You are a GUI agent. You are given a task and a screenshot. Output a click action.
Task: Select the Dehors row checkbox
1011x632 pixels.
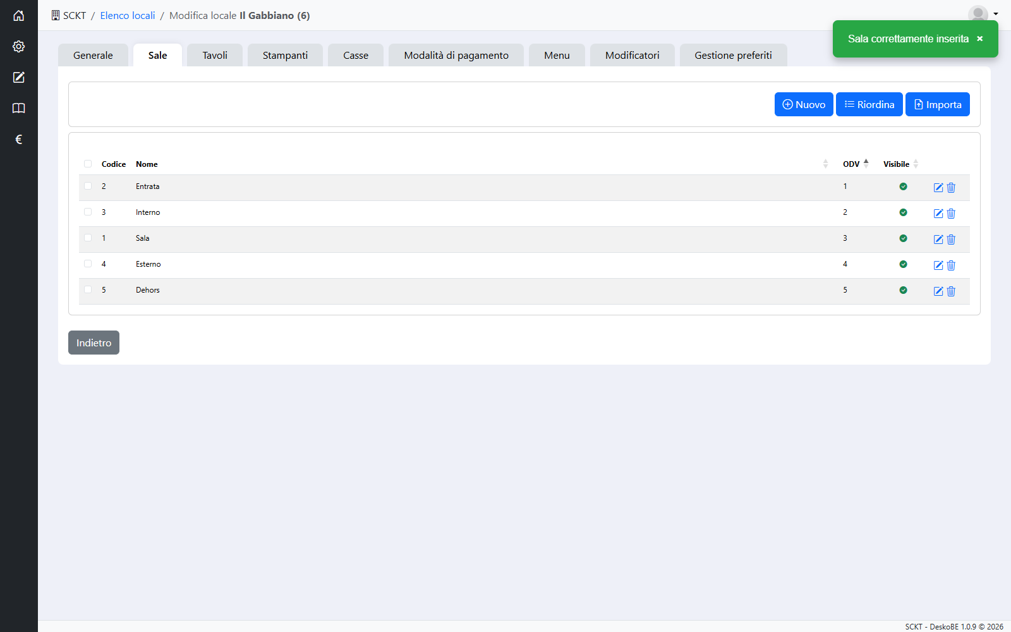tap(88, 289)
